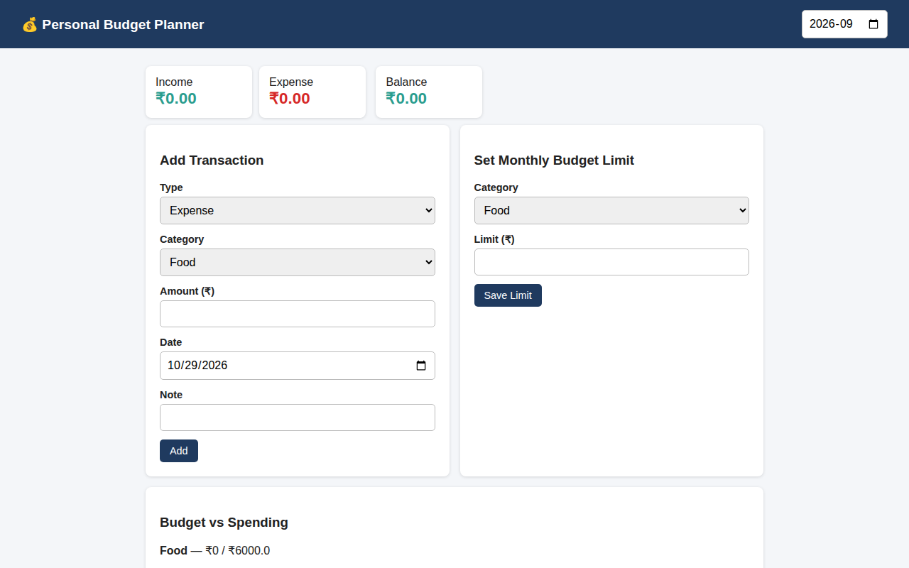Viewport: 909px width, 568px height.
Task: Click the Limit (₹) input field
Action: (611, 262)
